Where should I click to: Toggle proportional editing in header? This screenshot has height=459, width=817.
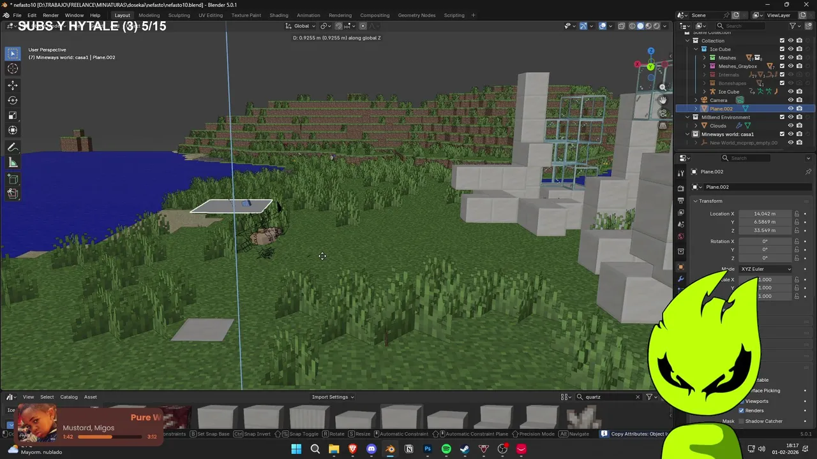pos(363,26)
